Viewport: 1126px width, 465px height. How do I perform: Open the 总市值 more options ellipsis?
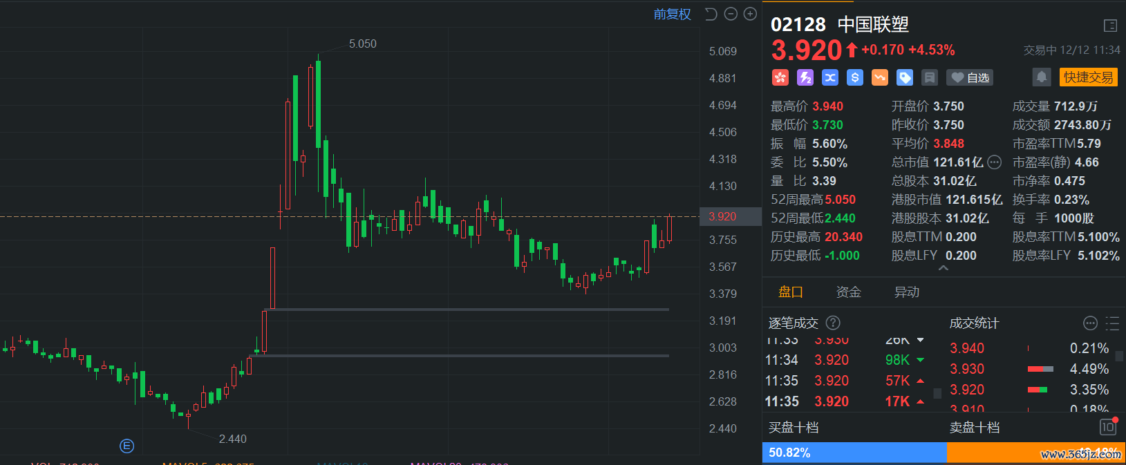[x=995, y=162]
